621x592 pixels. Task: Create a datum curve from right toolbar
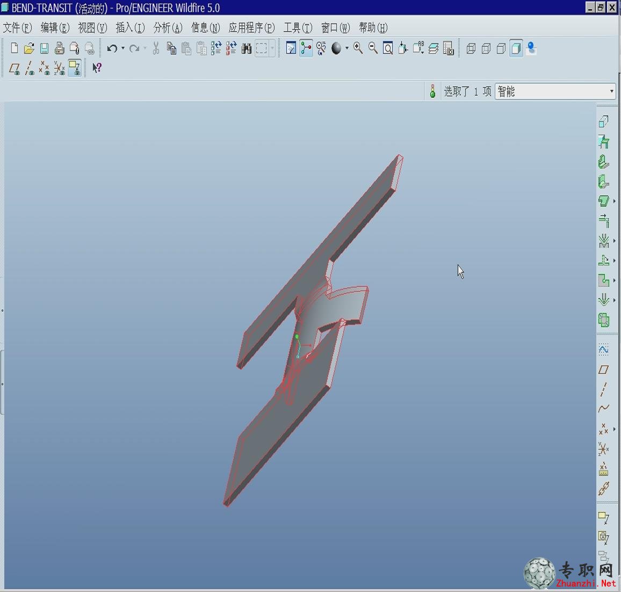603,408
